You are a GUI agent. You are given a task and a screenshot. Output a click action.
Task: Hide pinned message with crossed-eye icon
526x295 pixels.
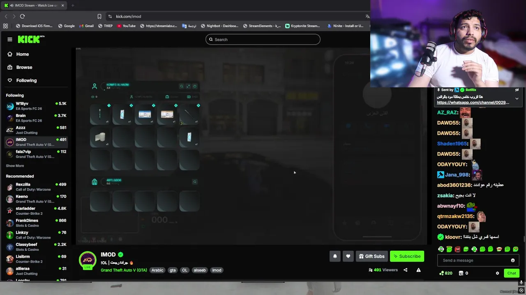click(517, 90)
